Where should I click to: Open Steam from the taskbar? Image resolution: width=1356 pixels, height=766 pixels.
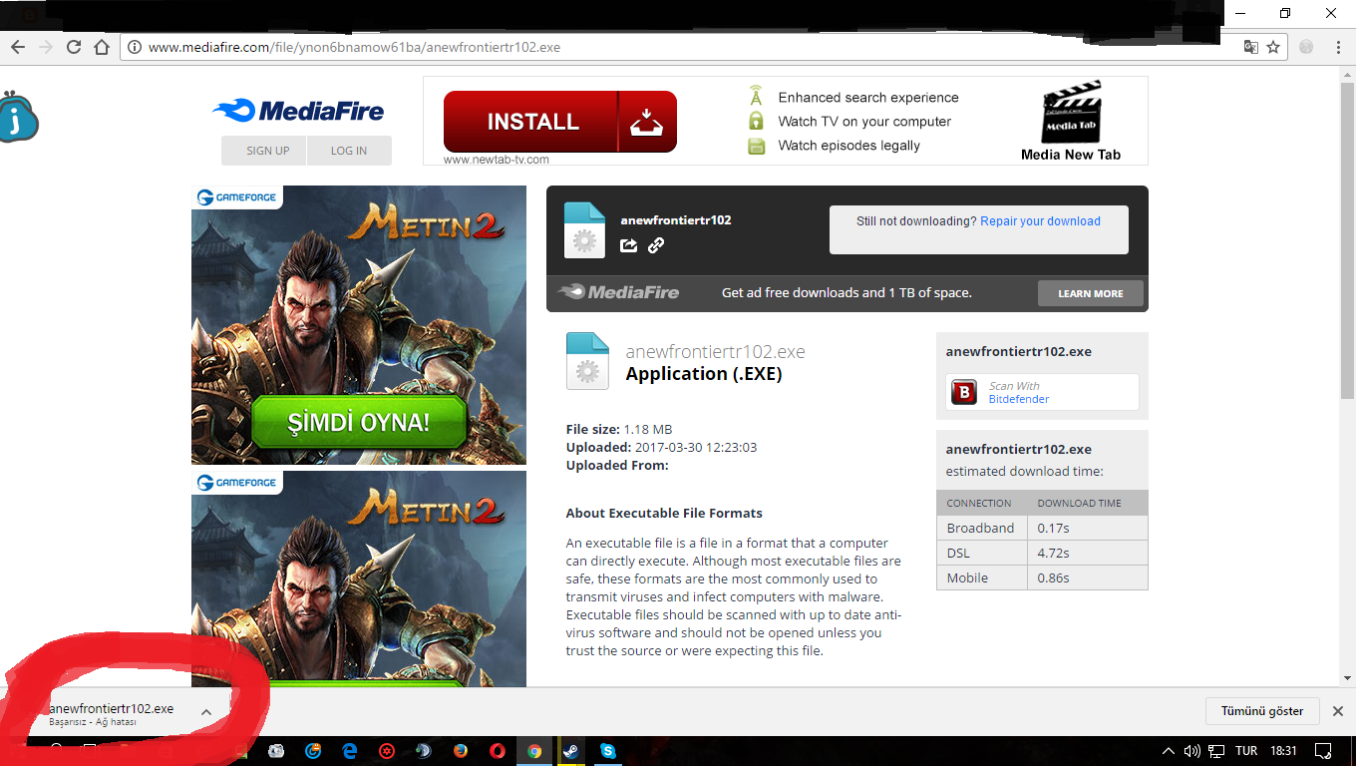(x=570, y=751)
